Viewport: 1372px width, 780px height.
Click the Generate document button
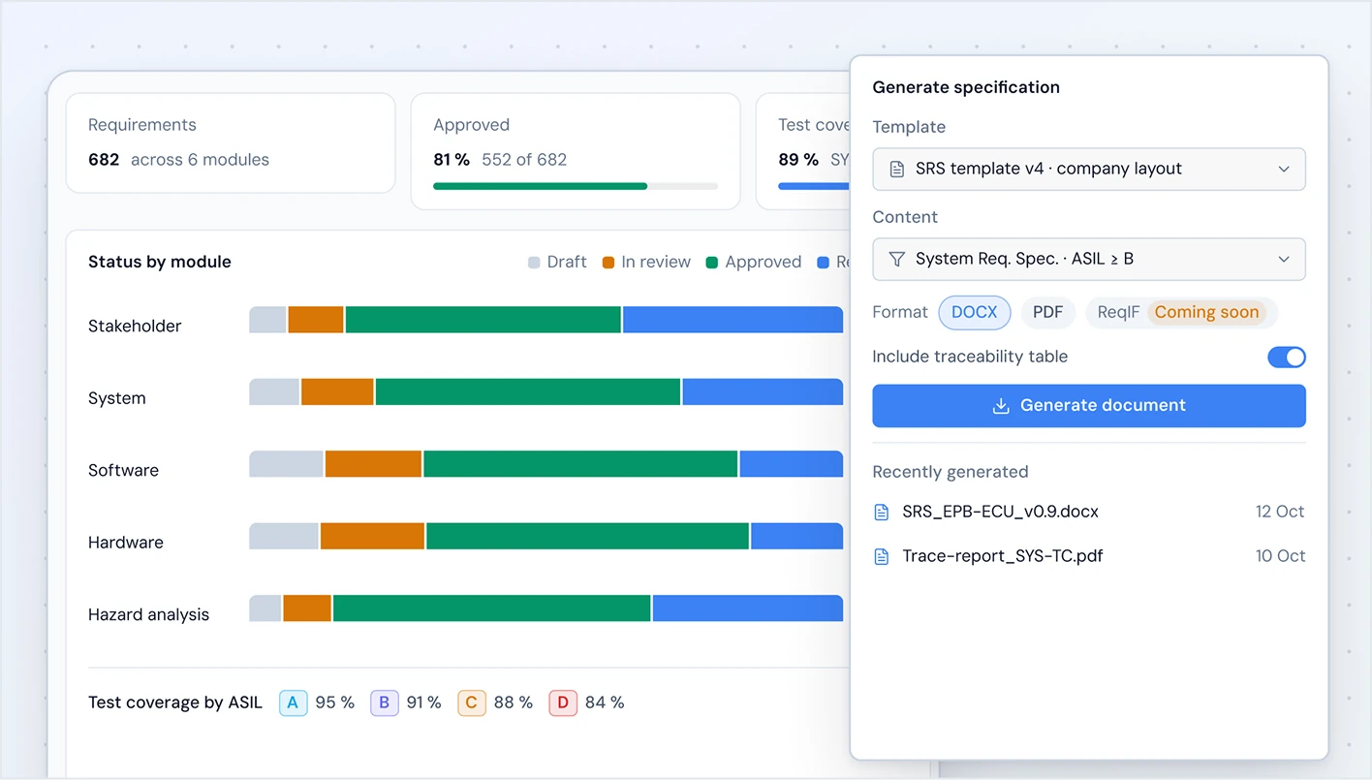click(x=1089, y=406)
